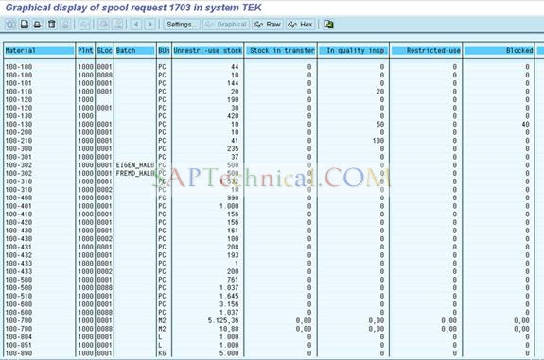544x360 pixels.
Task: Switch to Raw display mode
Action: click(x=267, y=25)
